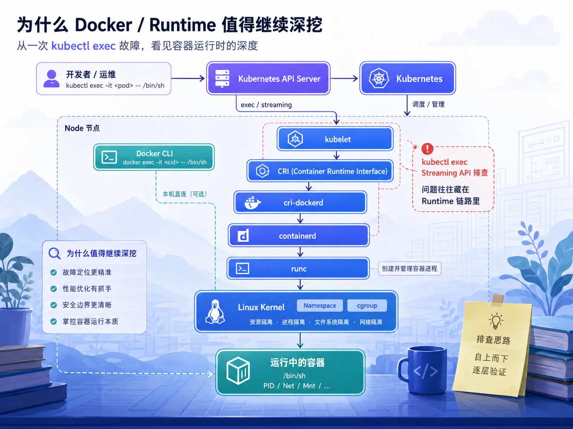Click the 排查思路 heading on sticky note
The width and height of the screenshot is (573, 429).
point(493,340)
